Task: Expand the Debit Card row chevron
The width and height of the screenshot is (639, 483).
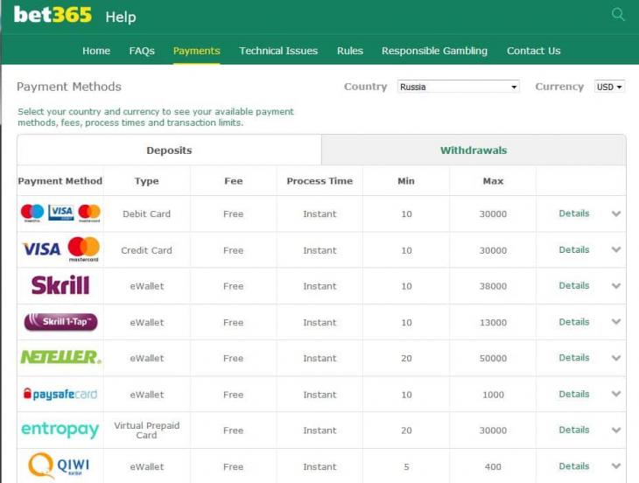Action: click(616, 213)
